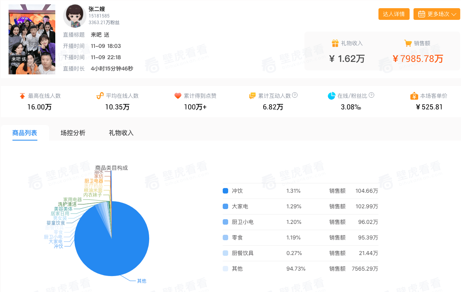Click the livestream cover thumbnail
The height and width of the screenshot is (292, 461).
pos(32,39)
